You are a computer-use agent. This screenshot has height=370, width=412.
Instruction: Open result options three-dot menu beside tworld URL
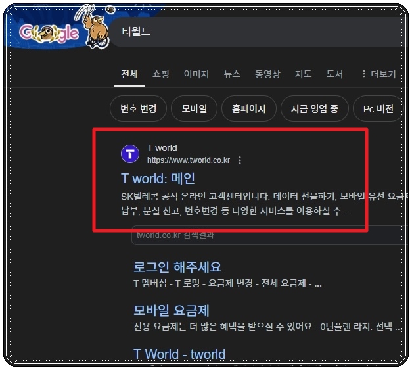pos(240,160)
